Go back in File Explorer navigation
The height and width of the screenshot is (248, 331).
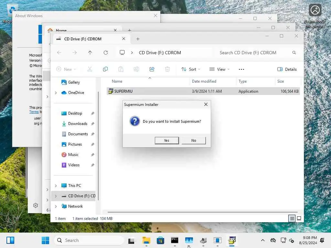tap(59, 53)
